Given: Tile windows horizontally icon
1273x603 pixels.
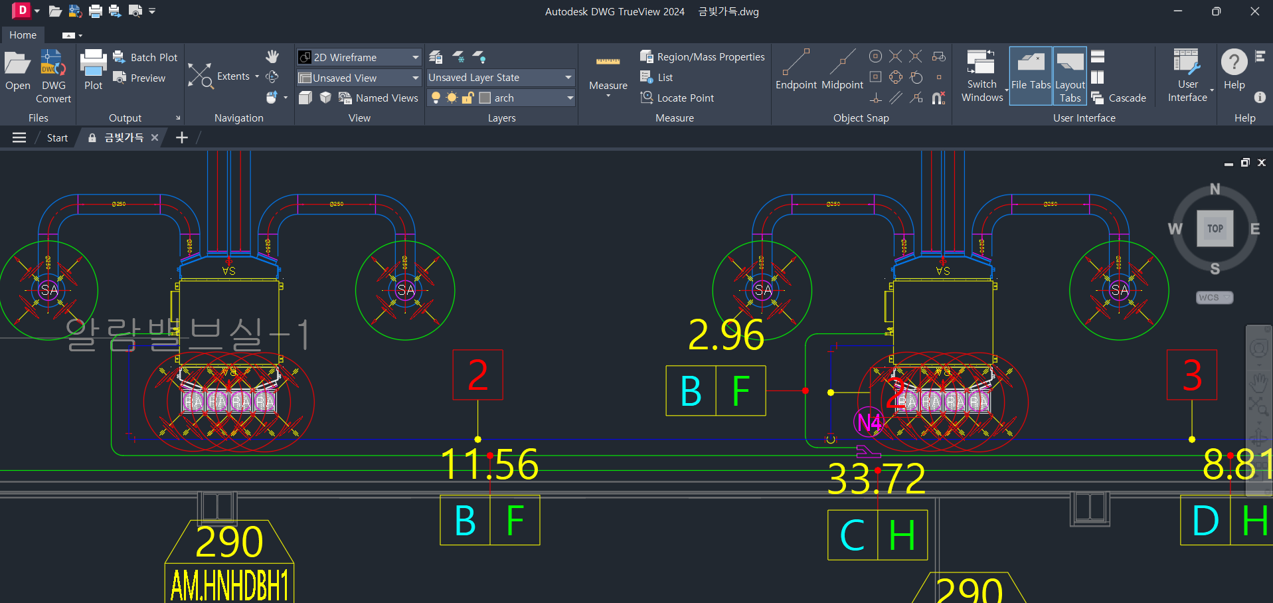Looking at the screenshot, I should (x=1098, y=56).
